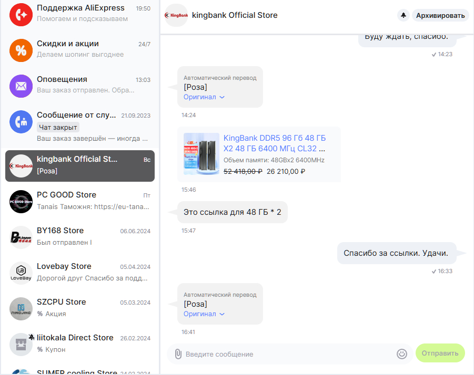Expand Оригинал under the 14:24 message
The height and width of the screenshot is (375, 474).
pos(204,97)
